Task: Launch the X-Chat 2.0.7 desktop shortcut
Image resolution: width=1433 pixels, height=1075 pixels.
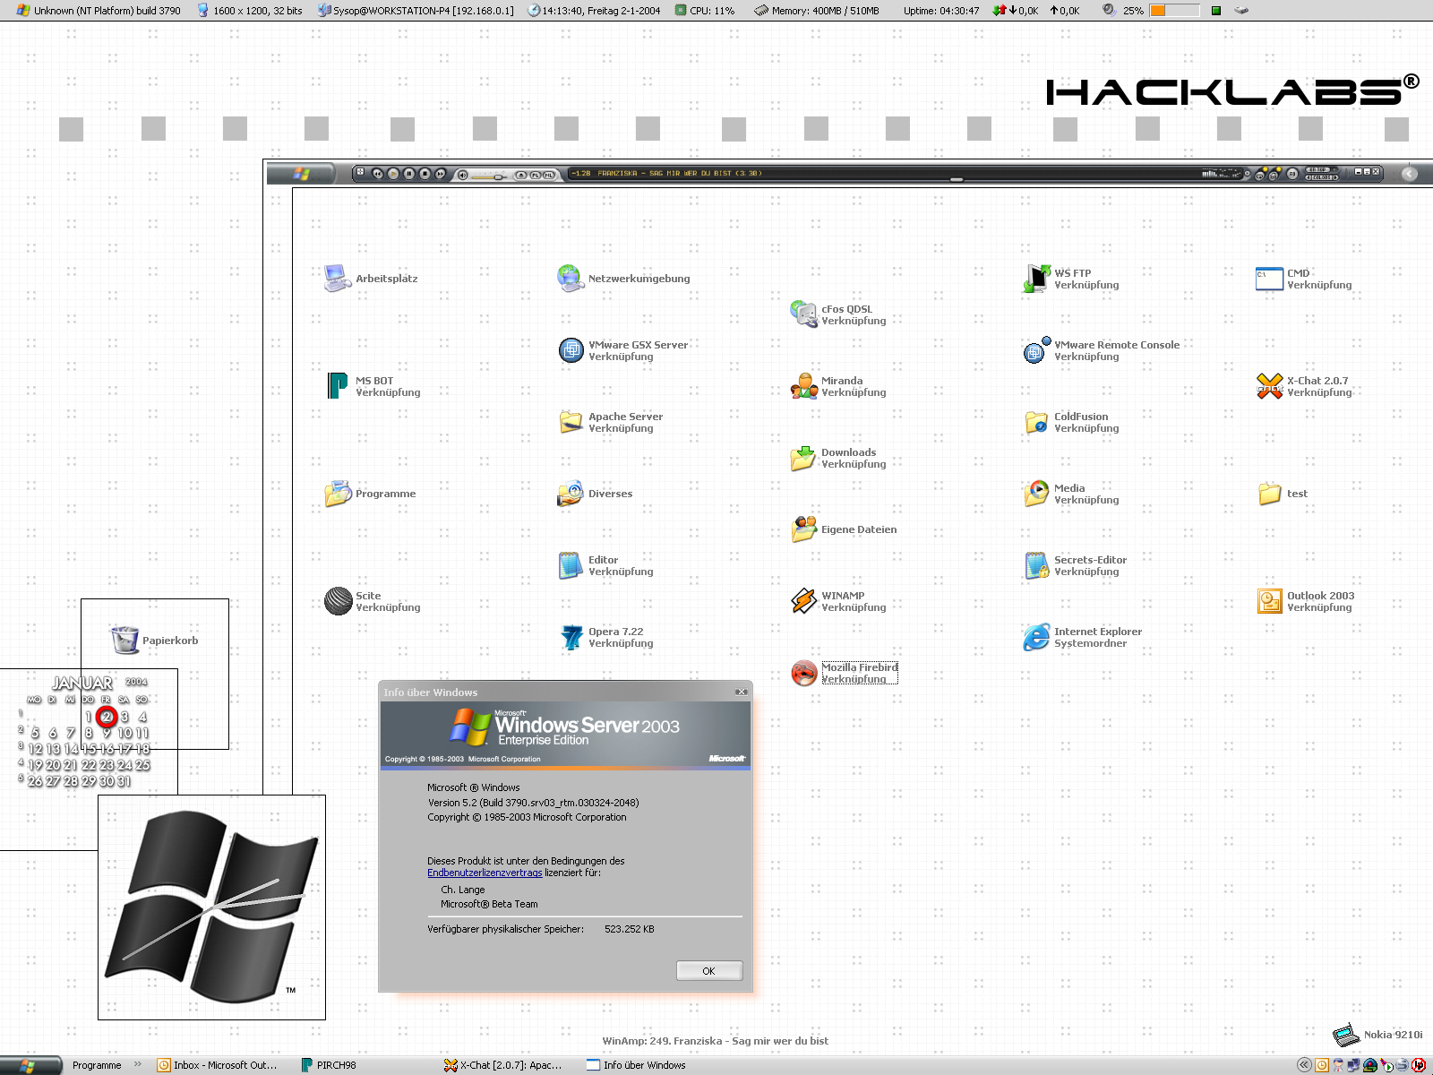Action: point(1270,386)
